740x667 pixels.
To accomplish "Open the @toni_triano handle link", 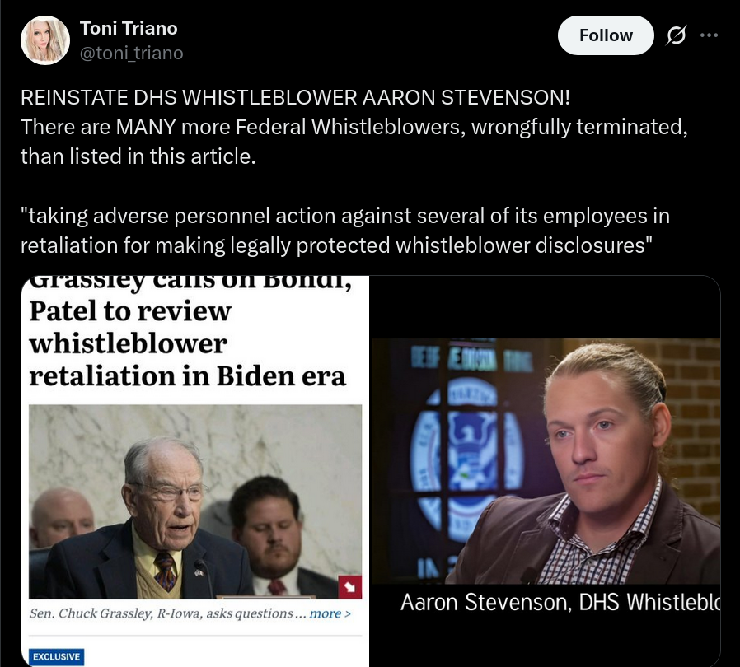I will click(131, 53).
